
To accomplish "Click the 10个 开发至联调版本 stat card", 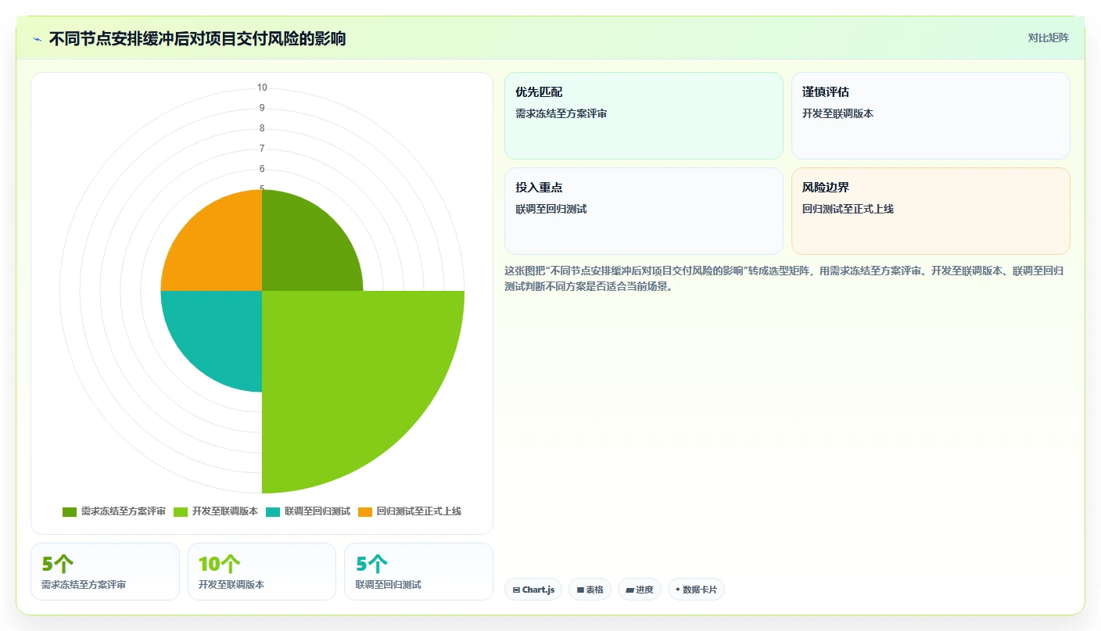I will point(262,572).
